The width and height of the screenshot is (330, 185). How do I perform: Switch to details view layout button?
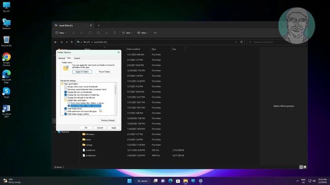pyautogui.click(x=301, y=167)
